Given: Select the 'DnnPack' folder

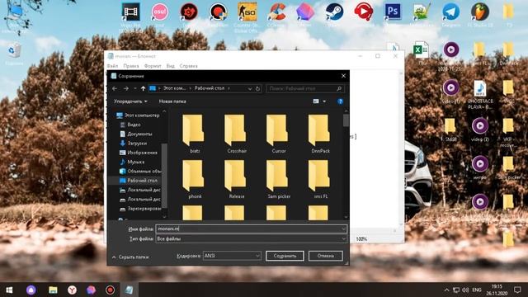Looking at the screenshot, I should tap(319, 134).
